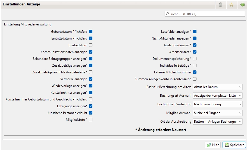Expand the Buchungsart Auswahl dropdown
This screenshot has width=247, height=150.
pyautogui.click(x=217, y=96)
